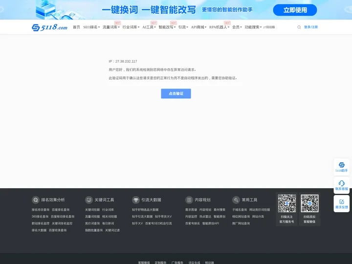This screenshot has width=352, height=264.
Task: Click the 联系客服 headset icon
Action: pos(341,183)
